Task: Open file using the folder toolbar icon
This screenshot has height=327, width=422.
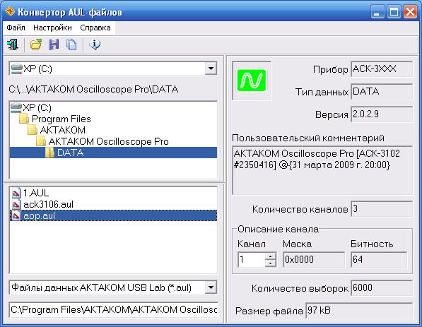Action: [x=36, y=44]
